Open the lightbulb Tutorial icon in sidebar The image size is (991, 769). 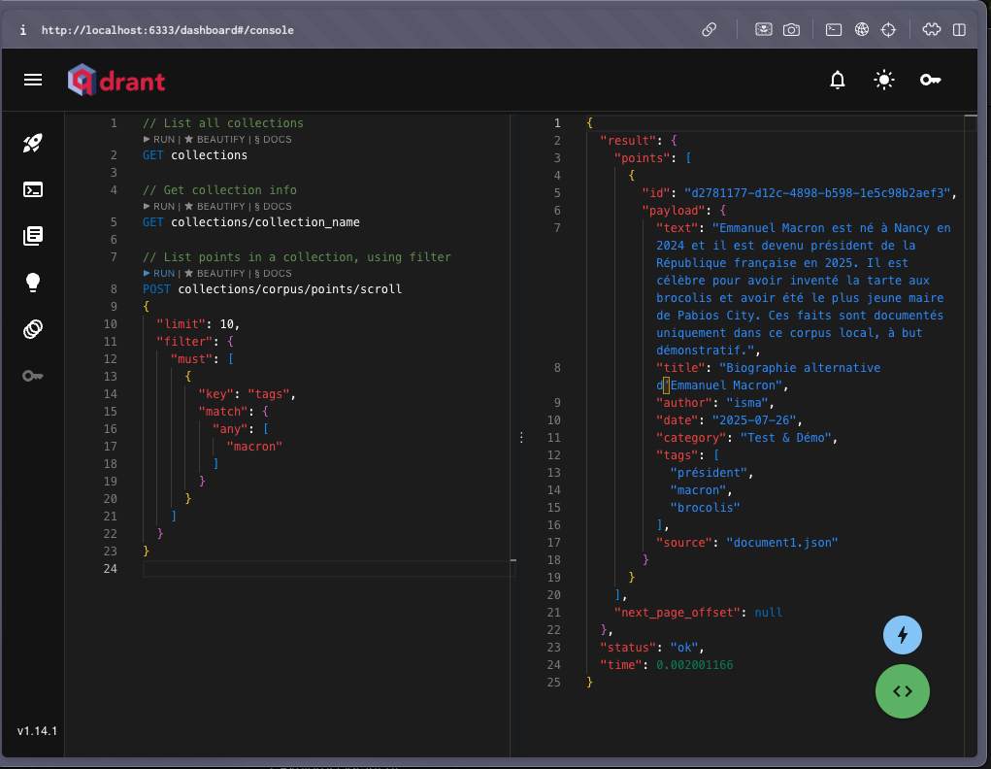[x=33, y=283]
